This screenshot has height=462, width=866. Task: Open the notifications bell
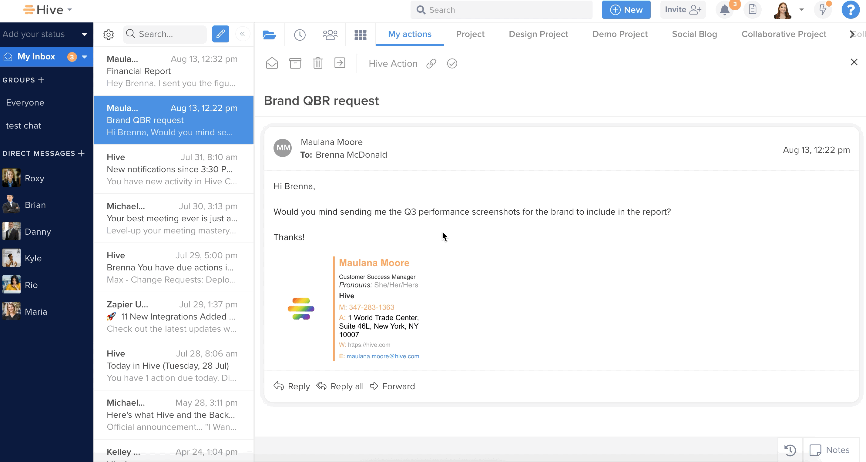(724, 10)
